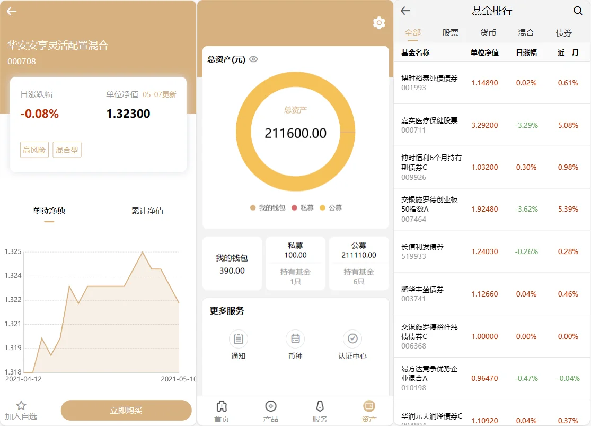Click daily change -3.62% value
This screenshot has height=426, width=591.
(526, 209)
